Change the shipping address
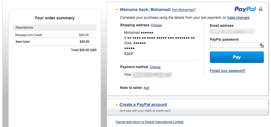Viewport: 271px width, 127px height. (156, 25)
